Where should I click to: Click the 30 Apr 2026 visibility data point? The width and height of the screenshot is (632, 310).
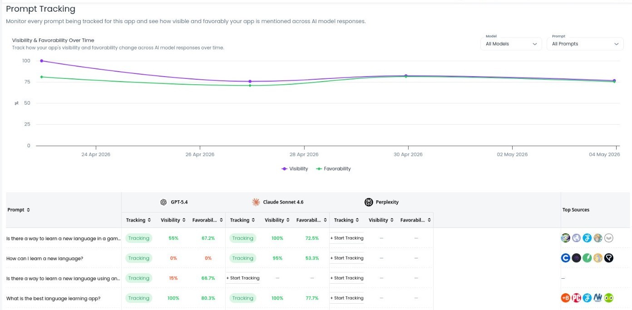point(406,76)
